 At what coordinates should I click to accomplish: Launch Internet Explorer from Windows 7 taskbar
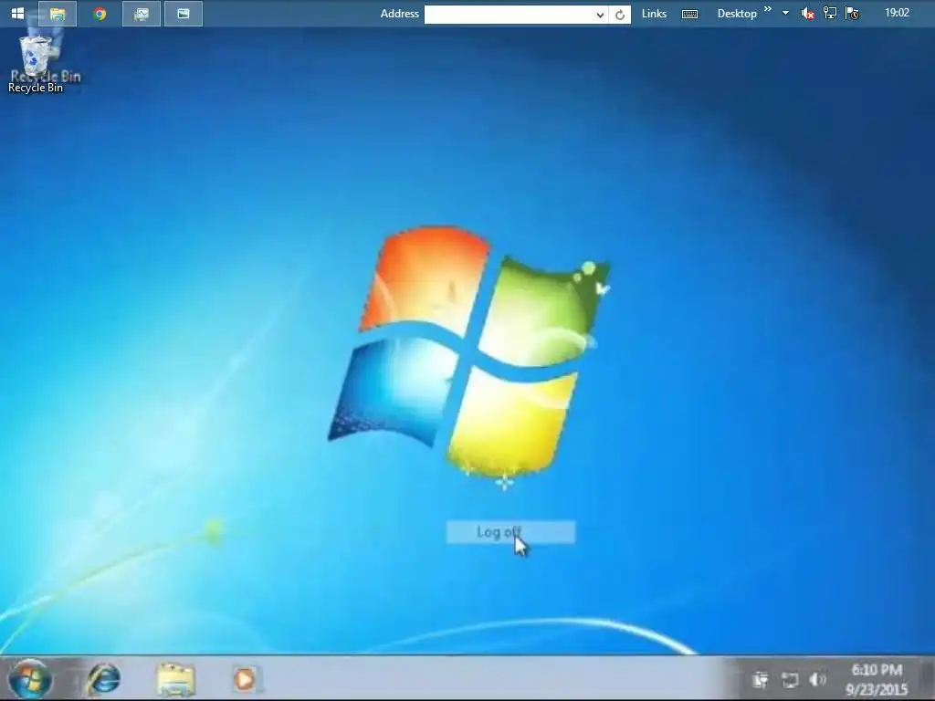click(x=104, y=679)
